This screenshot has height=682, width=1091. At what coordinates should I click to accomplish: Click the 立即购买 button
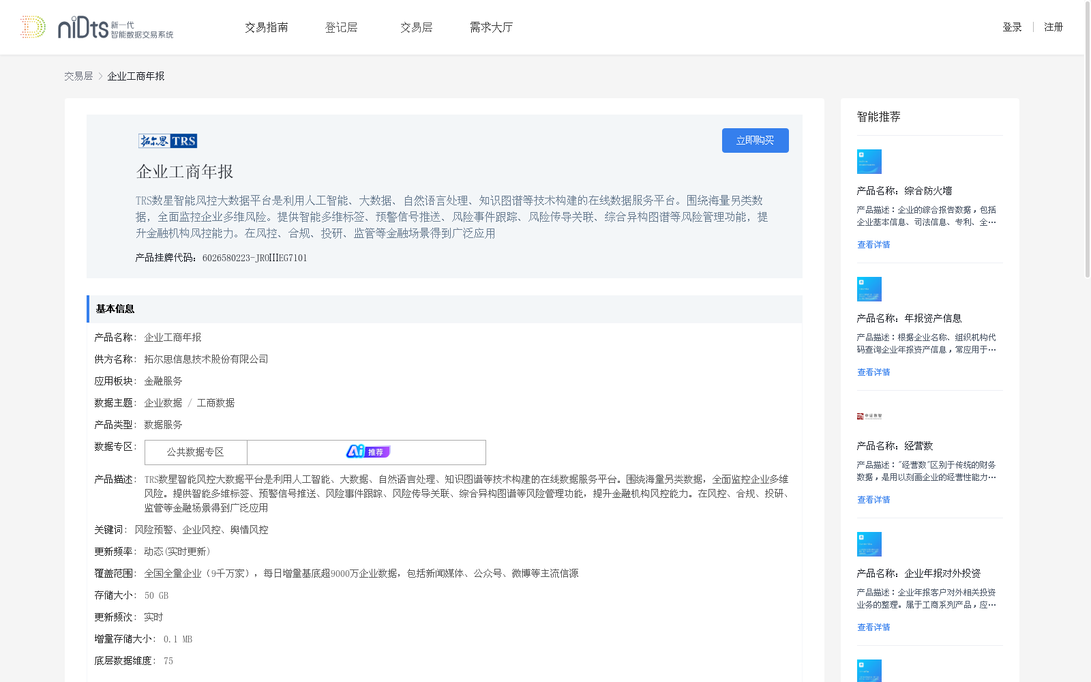click(756, 140)
